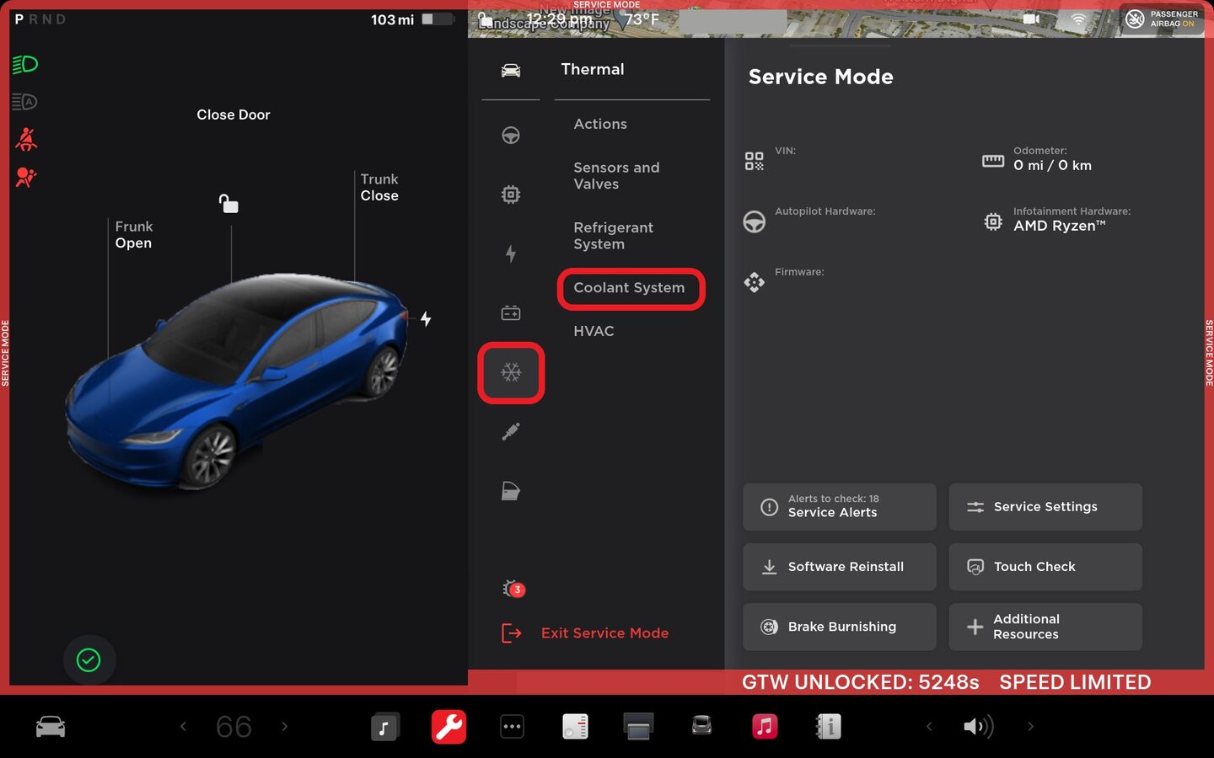
Task: Open the steering wheel sidebar section
Action: [x=510, y=136]
